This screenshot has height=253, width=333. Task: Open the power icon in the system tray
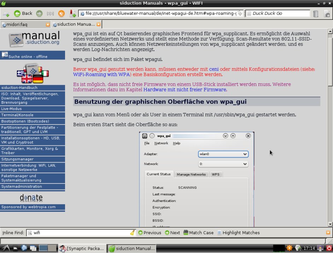(329, 248)
